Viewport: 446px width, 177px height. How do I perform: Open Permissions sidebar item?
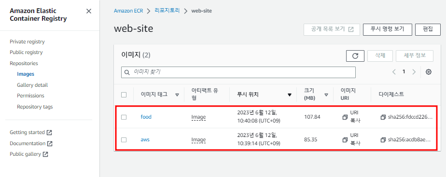point(30,96)
